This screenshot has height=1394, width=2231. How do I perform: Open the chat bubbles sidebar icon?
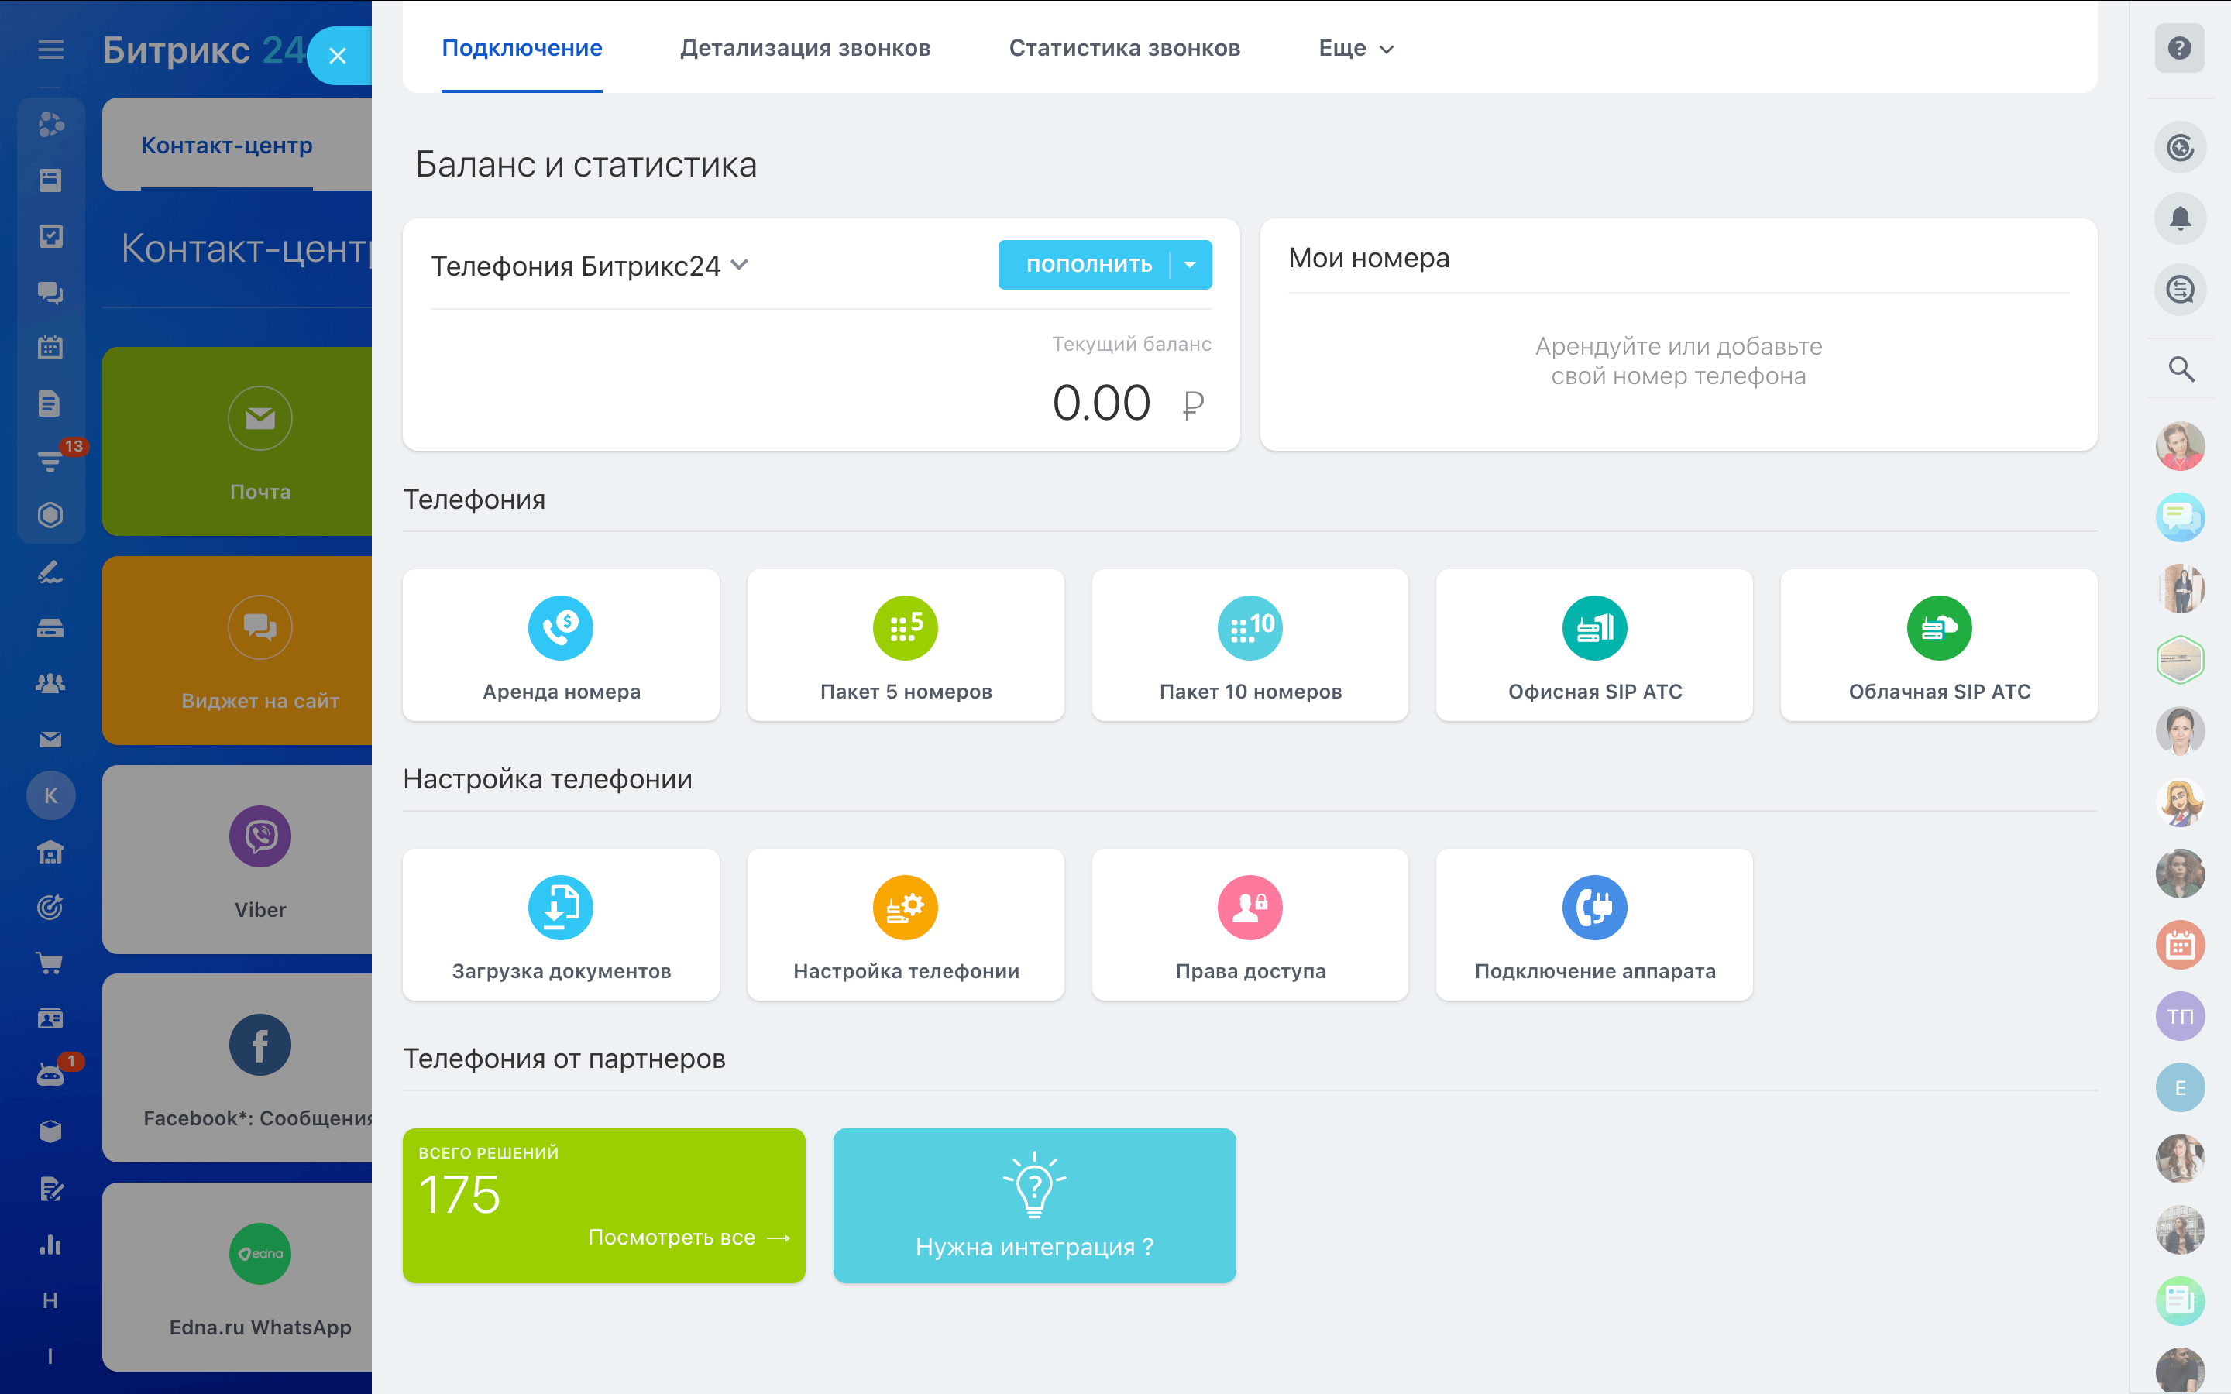[50, 292]
